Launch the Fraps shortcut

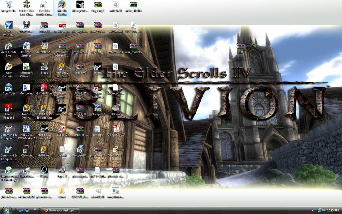click(x=44, y=69)
